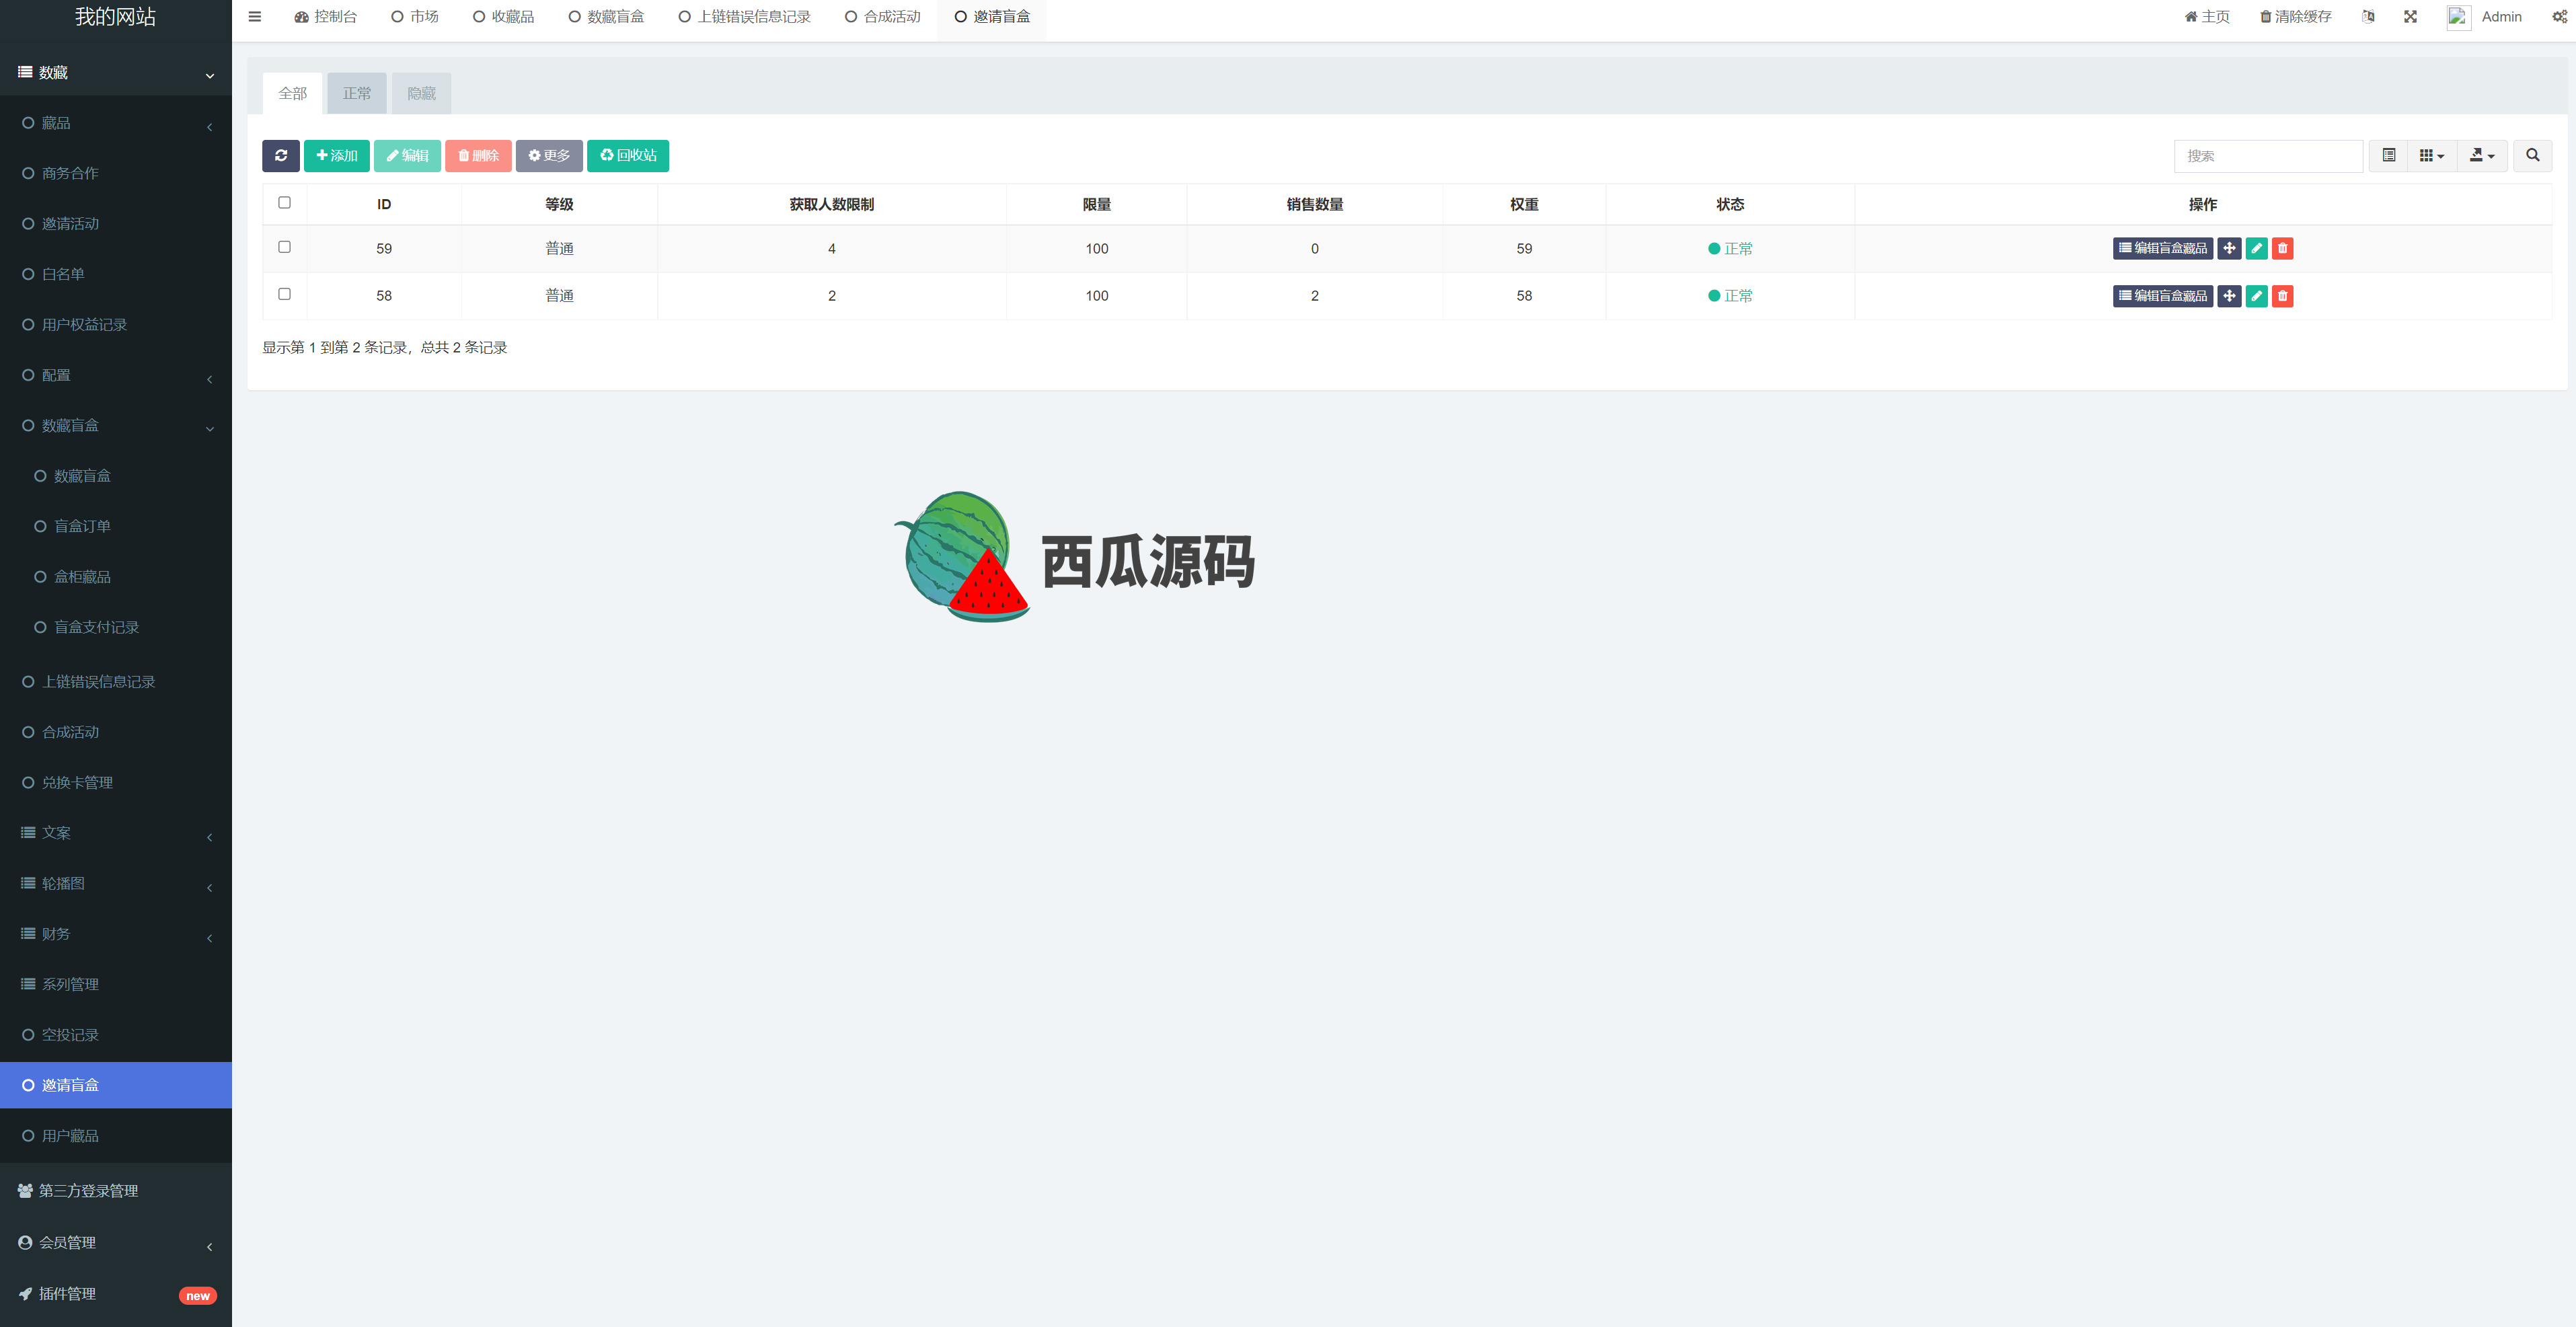This screenshot has width=2576, height=1327.
Task: Click the drag-move icon in row 59
Action: [2229, 248]
